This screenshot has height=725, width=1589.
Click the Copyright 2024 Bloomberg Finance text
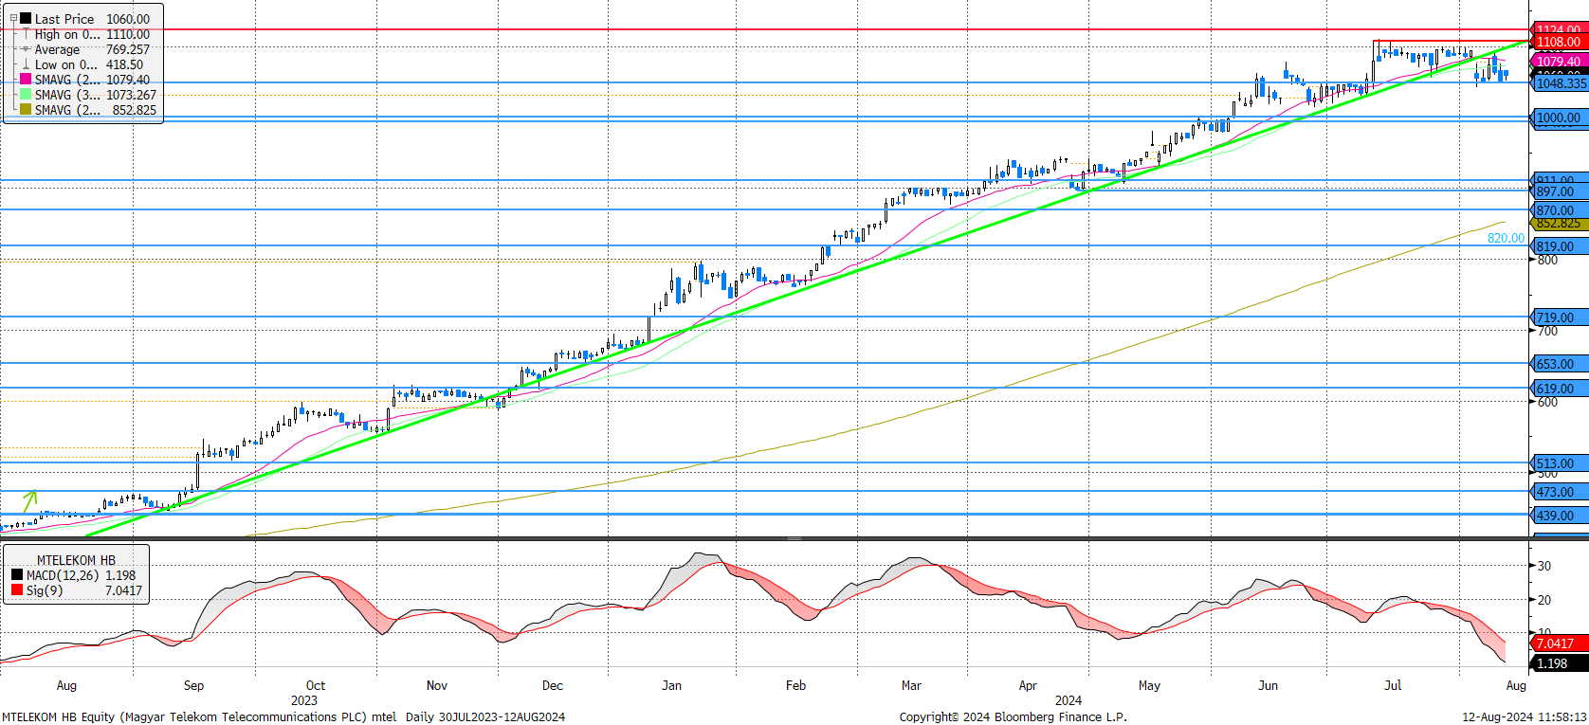coord(1013,716)
